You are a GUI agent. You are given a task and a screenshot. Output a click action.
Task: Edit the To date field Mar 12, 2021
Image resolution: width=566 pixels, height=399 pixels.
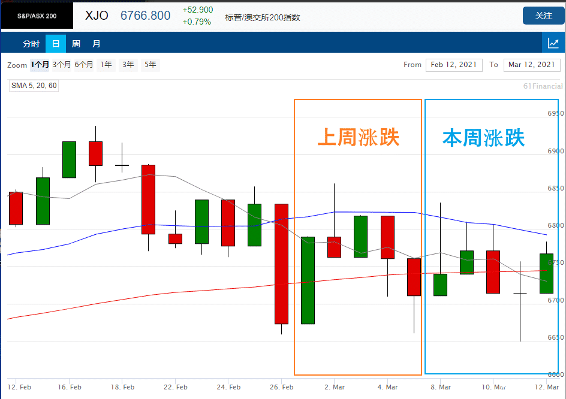[x=532, y=65]
